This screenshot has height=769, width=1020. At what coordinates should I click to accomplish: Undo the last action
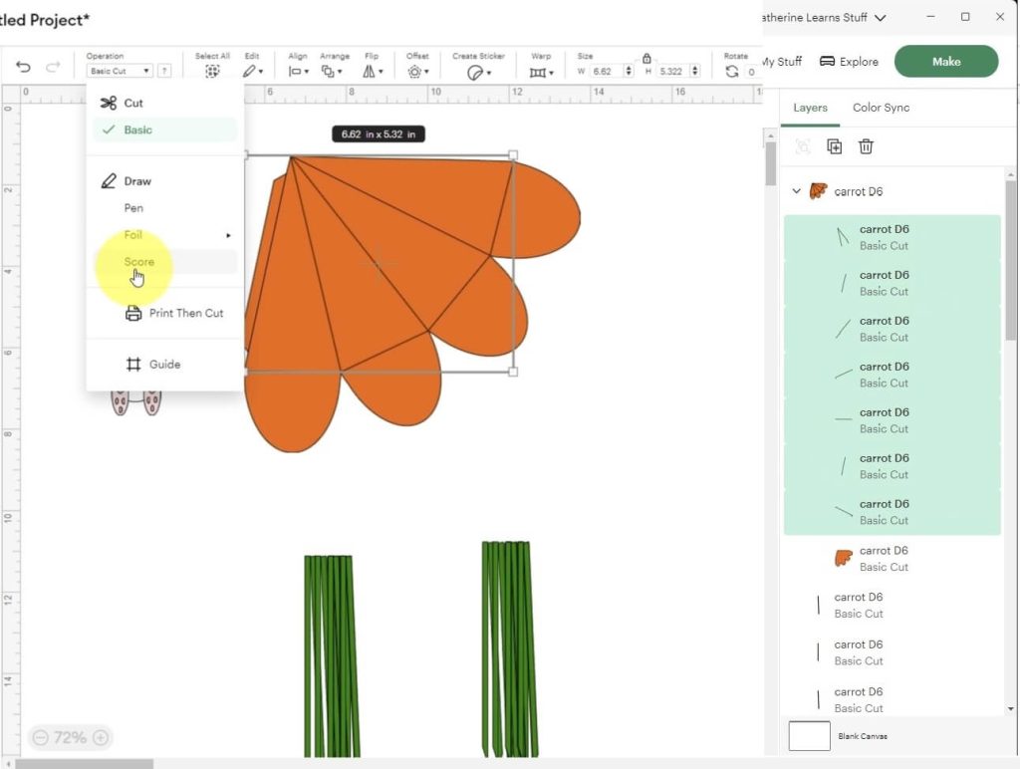[x=23, y=67]
